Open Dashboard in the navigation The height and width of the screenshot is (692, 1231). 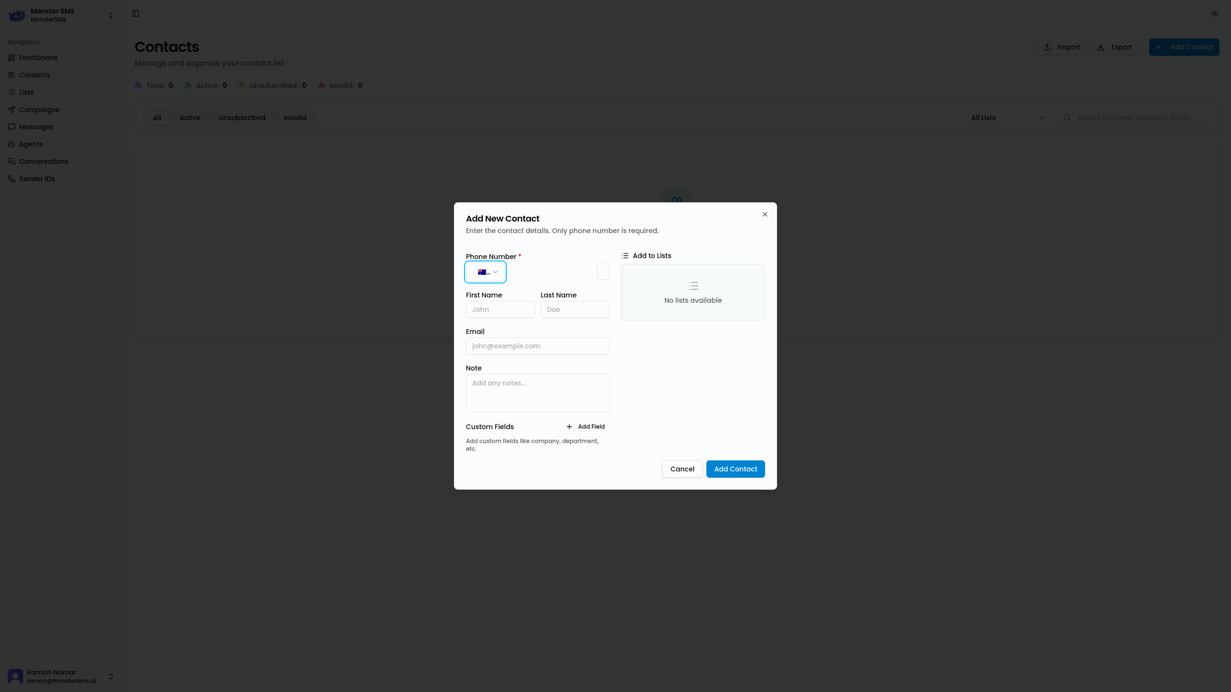pyautogui.click(x=61, y=58)
